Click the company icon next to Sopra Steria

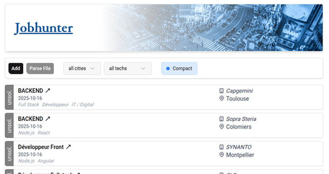pyautogui.click(x=221, y=119)
